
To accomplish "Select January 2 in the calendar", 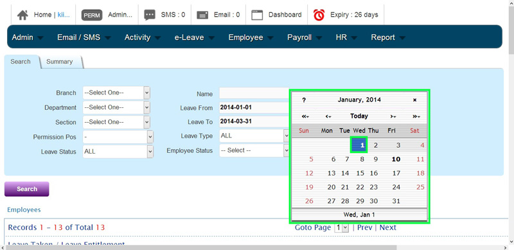I will [376, 145].
